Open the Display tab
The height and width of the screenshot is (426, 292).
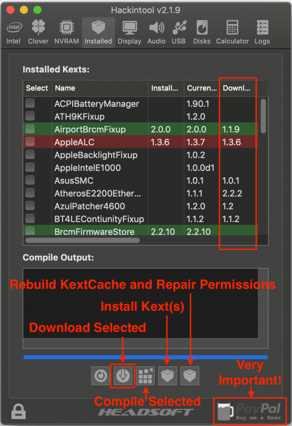click(130, 33)
